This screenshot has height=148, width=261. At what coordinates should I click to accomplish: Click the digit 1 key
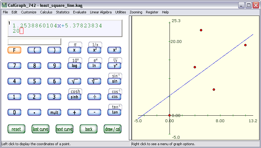click(x=14, y=97)
